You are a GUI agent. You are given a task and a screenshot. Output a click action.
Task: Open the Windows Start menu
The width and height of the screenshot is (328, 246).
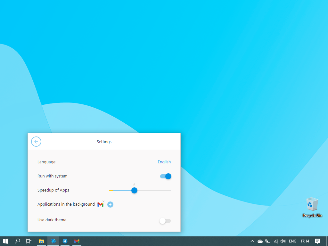(x=6, y=241)
